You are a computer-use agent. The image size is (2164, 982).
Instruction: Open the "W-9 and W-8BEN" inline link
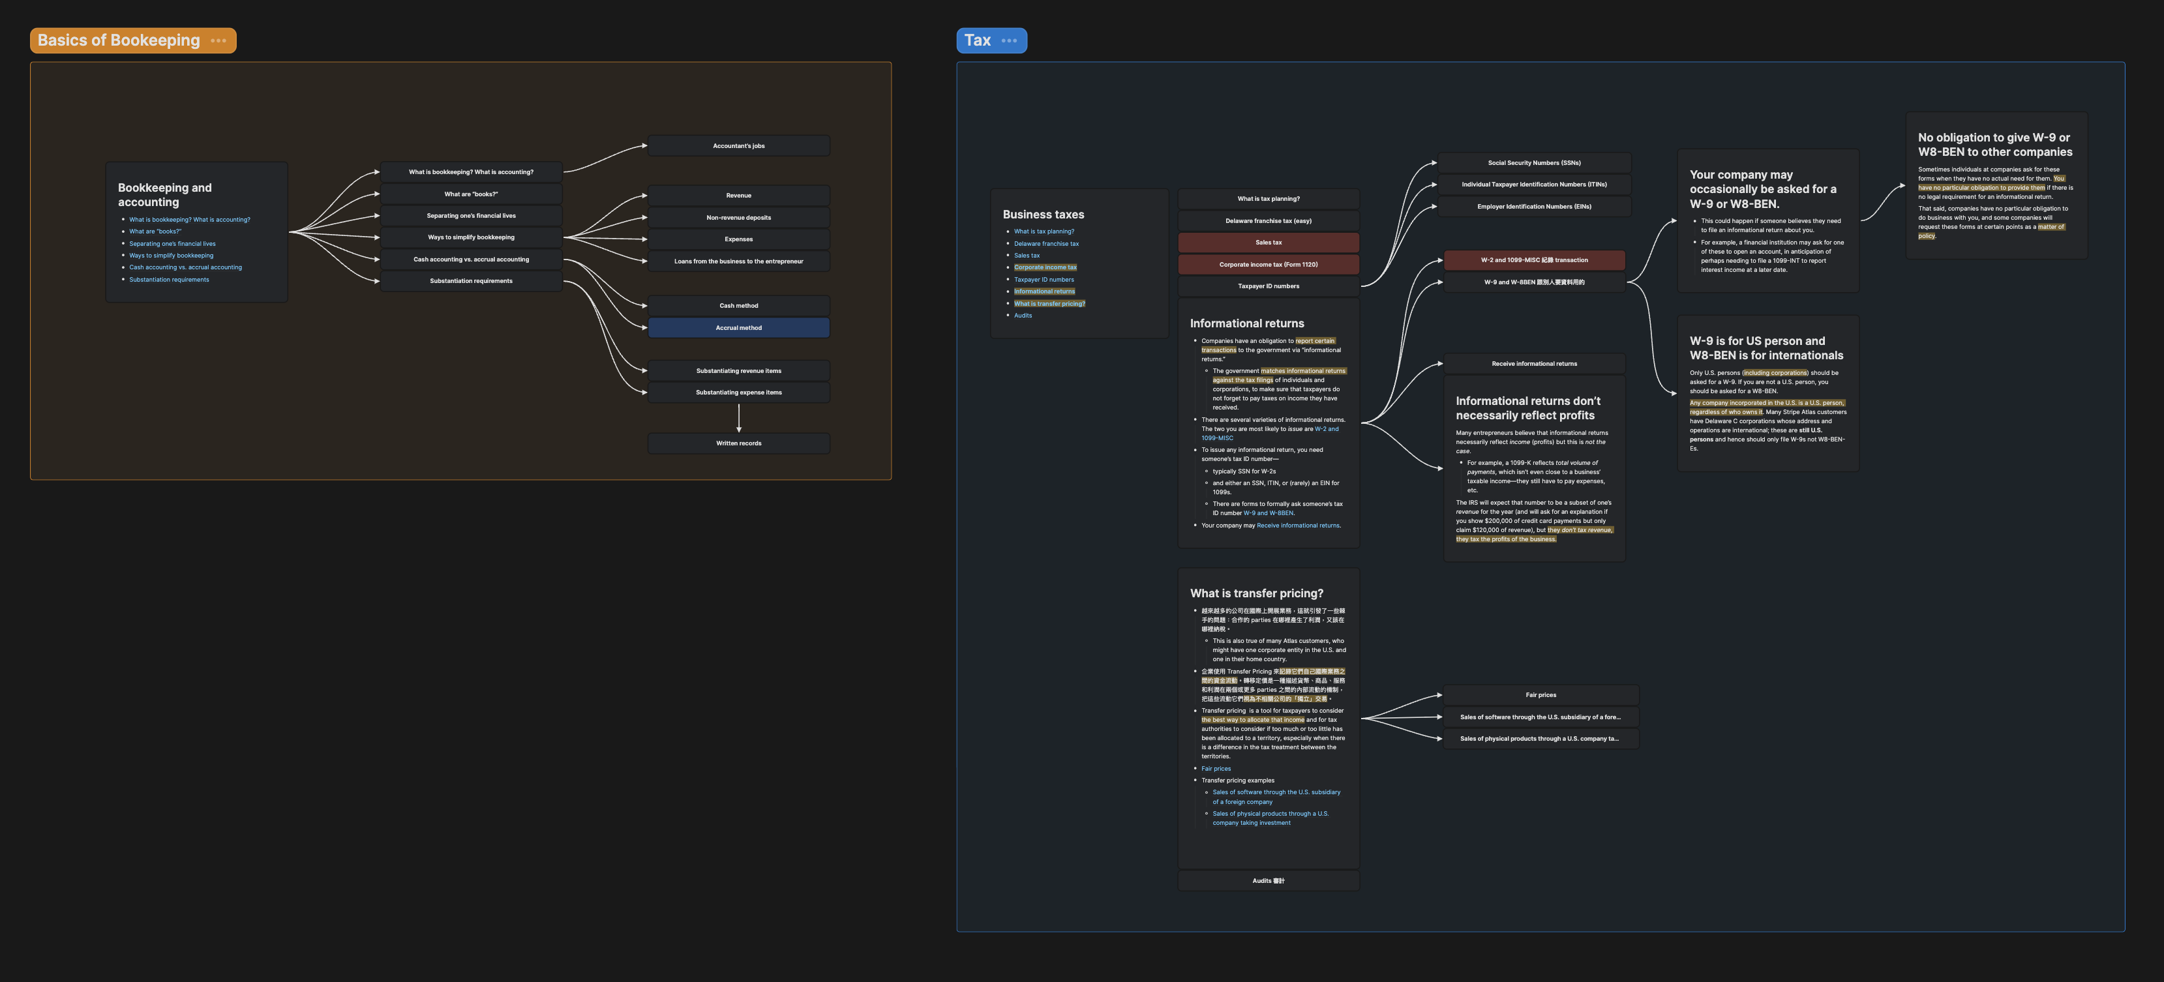(x=1269, y=513)
